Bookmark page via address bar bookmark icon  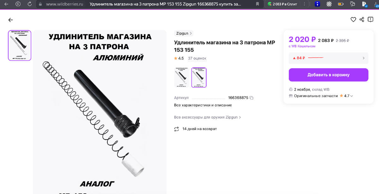(257, 4)
